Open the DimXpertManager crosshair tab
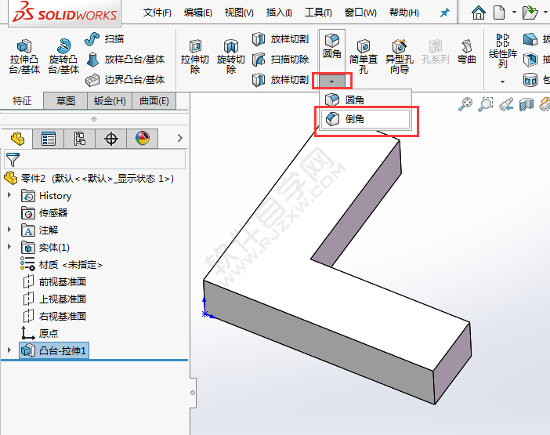Viewport: 550px width, 435px height. click(x=111, y=139)
